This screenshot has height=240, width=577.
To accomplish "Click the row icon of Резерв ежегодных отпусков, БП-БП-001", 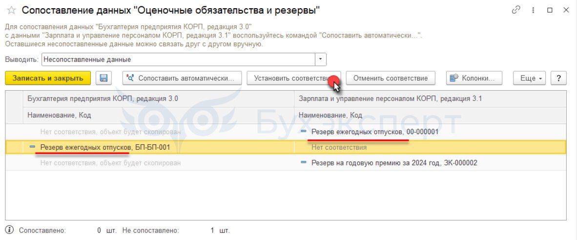I will pyautogui.click(x=32, y=147).
